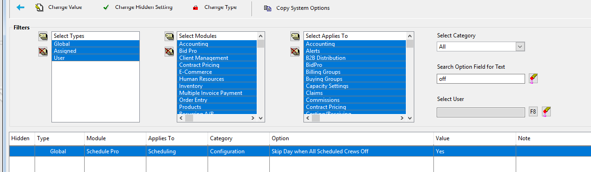Toggle Accounting in Select Applies To

(355, 44)
